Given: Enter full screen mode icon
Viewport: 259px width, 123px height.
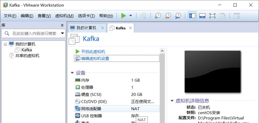Looking at the screenshot, I should [x=212, y=16].
